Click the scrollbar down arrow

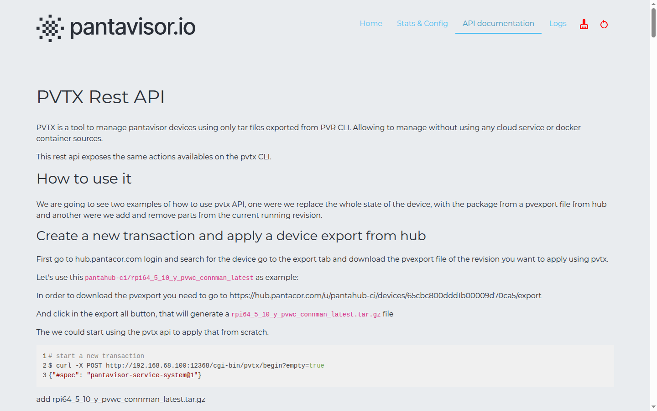(x=653, y=406)
